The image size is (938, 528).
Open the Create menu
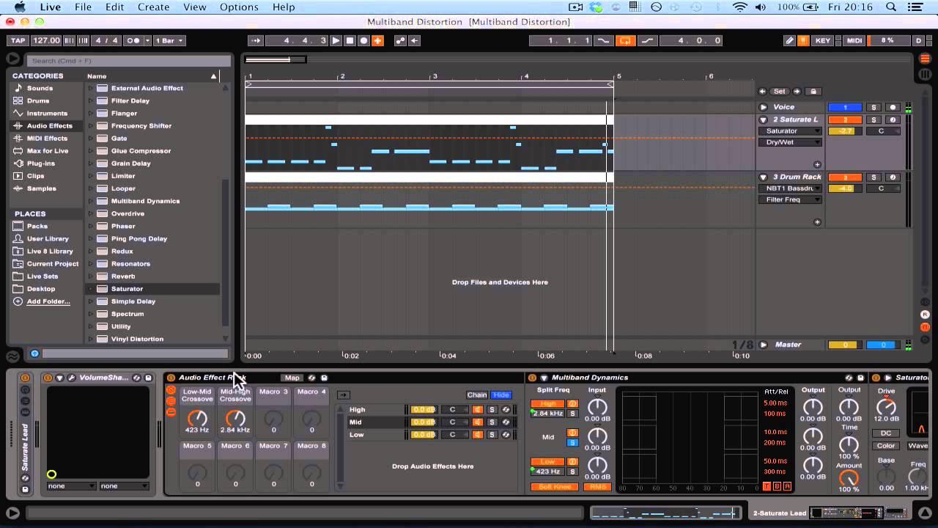[x=154, y=7]
